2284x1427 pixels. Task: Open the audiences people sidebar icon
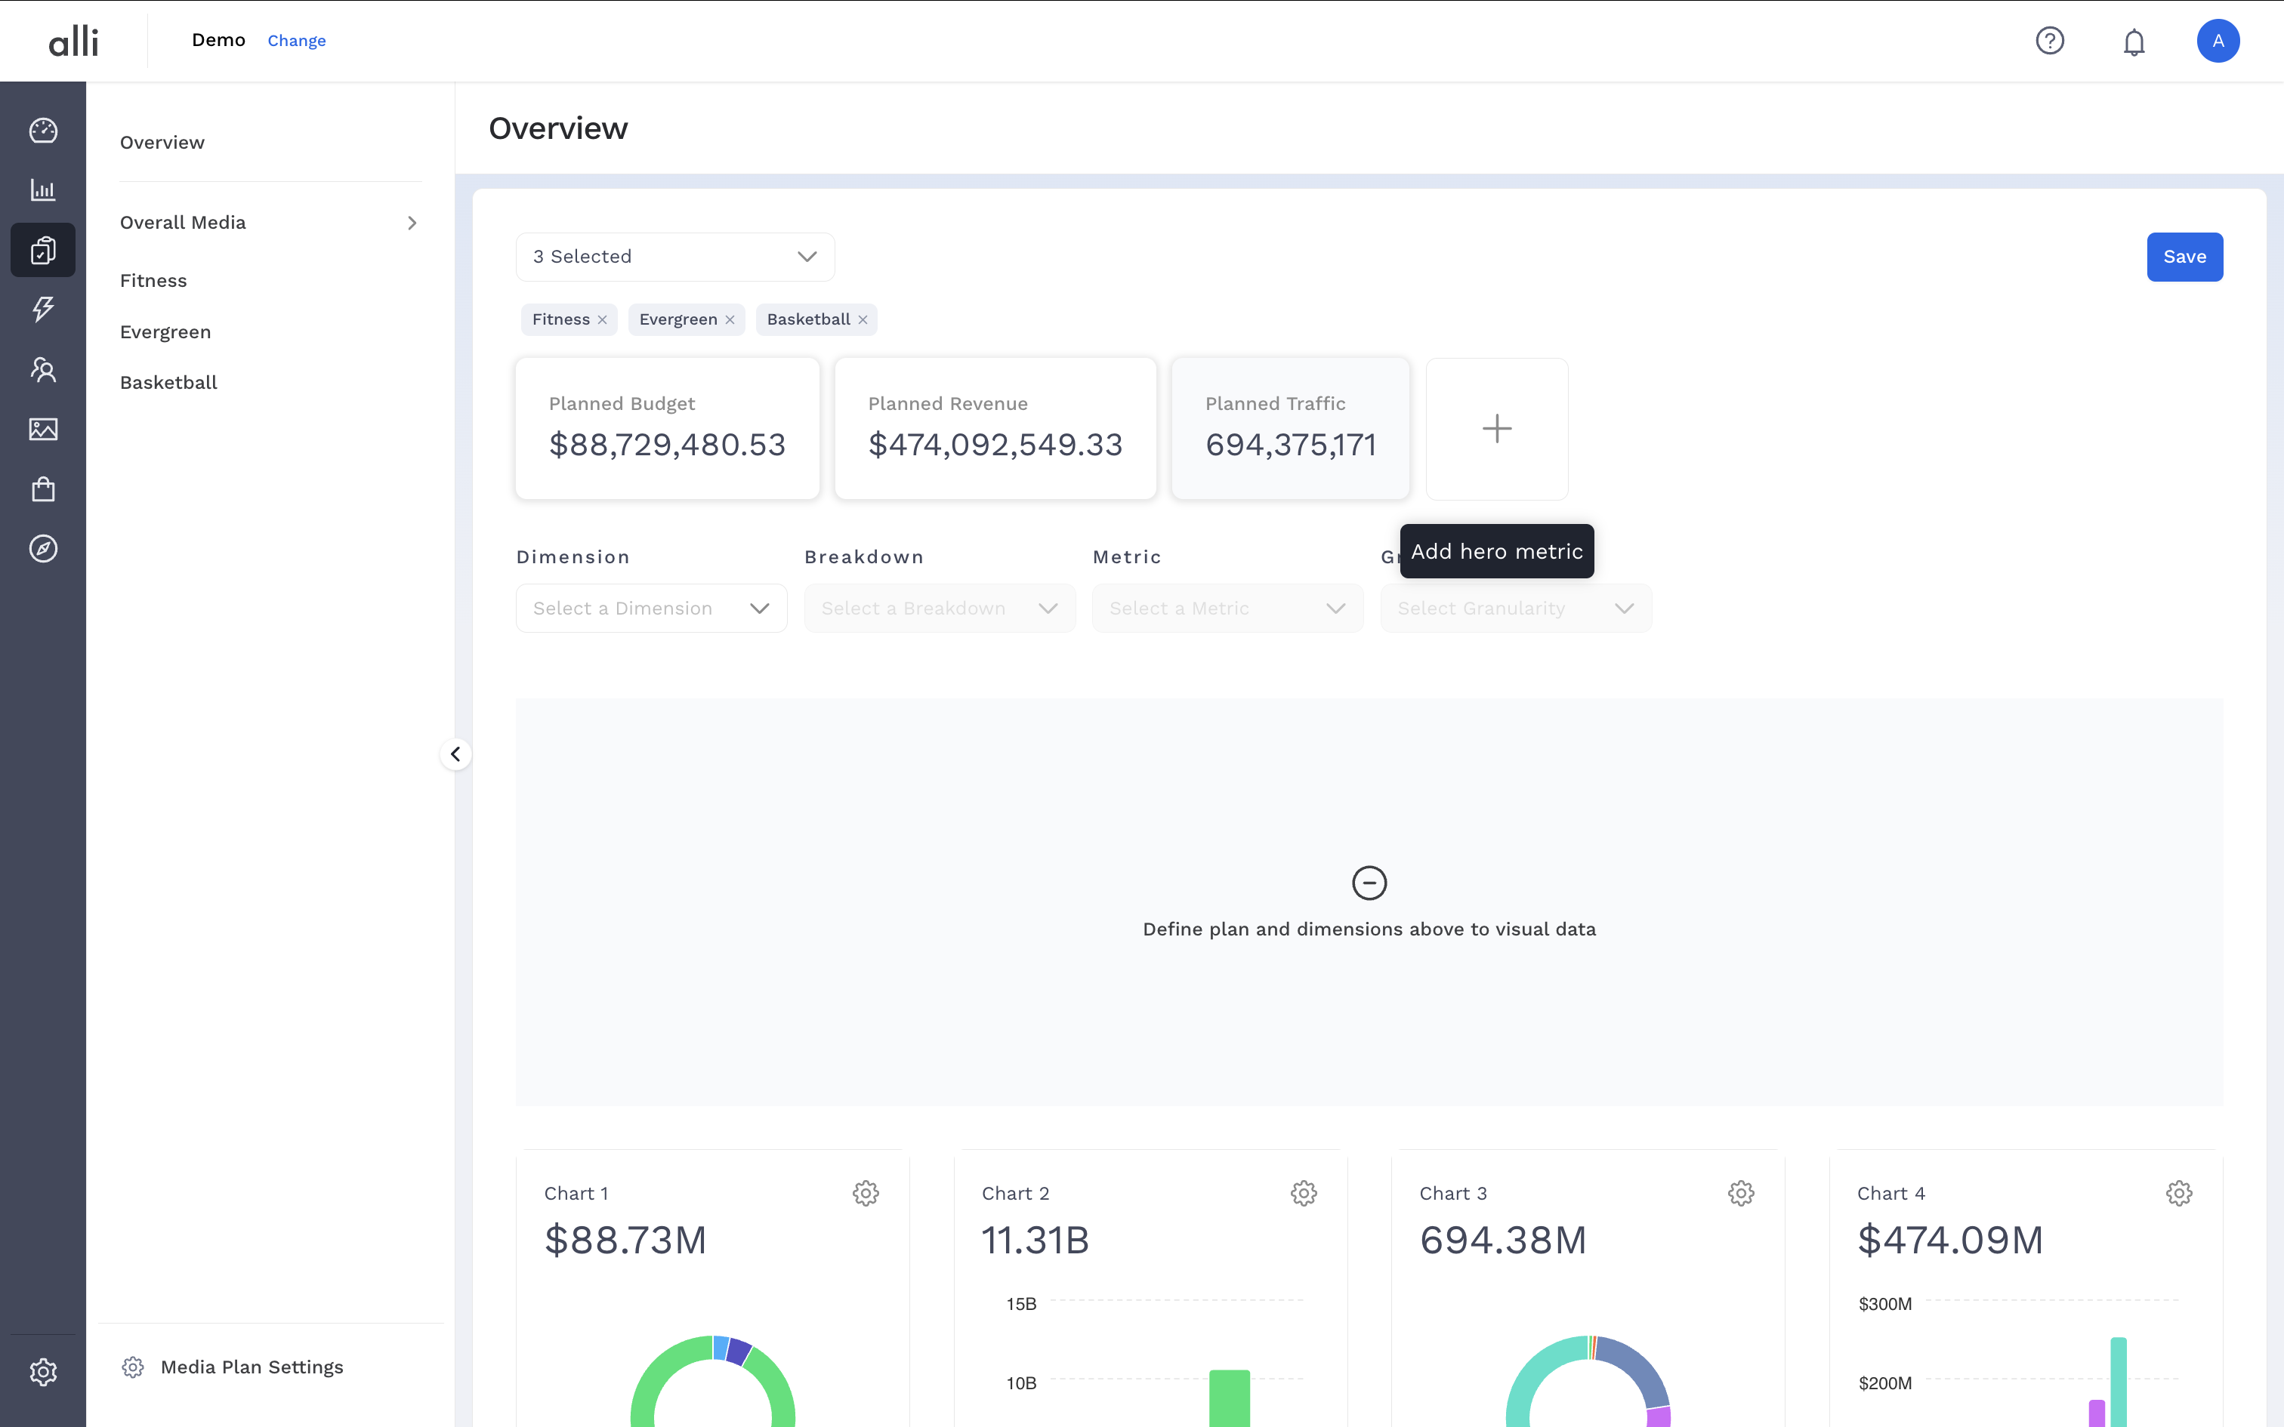pos(43,369)
